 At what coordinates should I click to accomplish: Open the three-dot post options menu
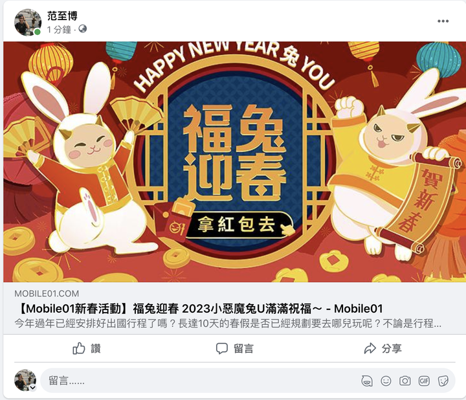pyautogui.click(x=443, y=21)
